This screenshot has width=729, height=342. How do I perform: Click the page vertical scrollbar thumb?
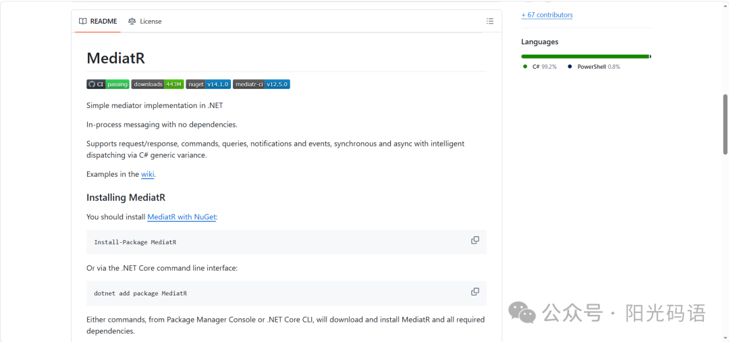725,124
